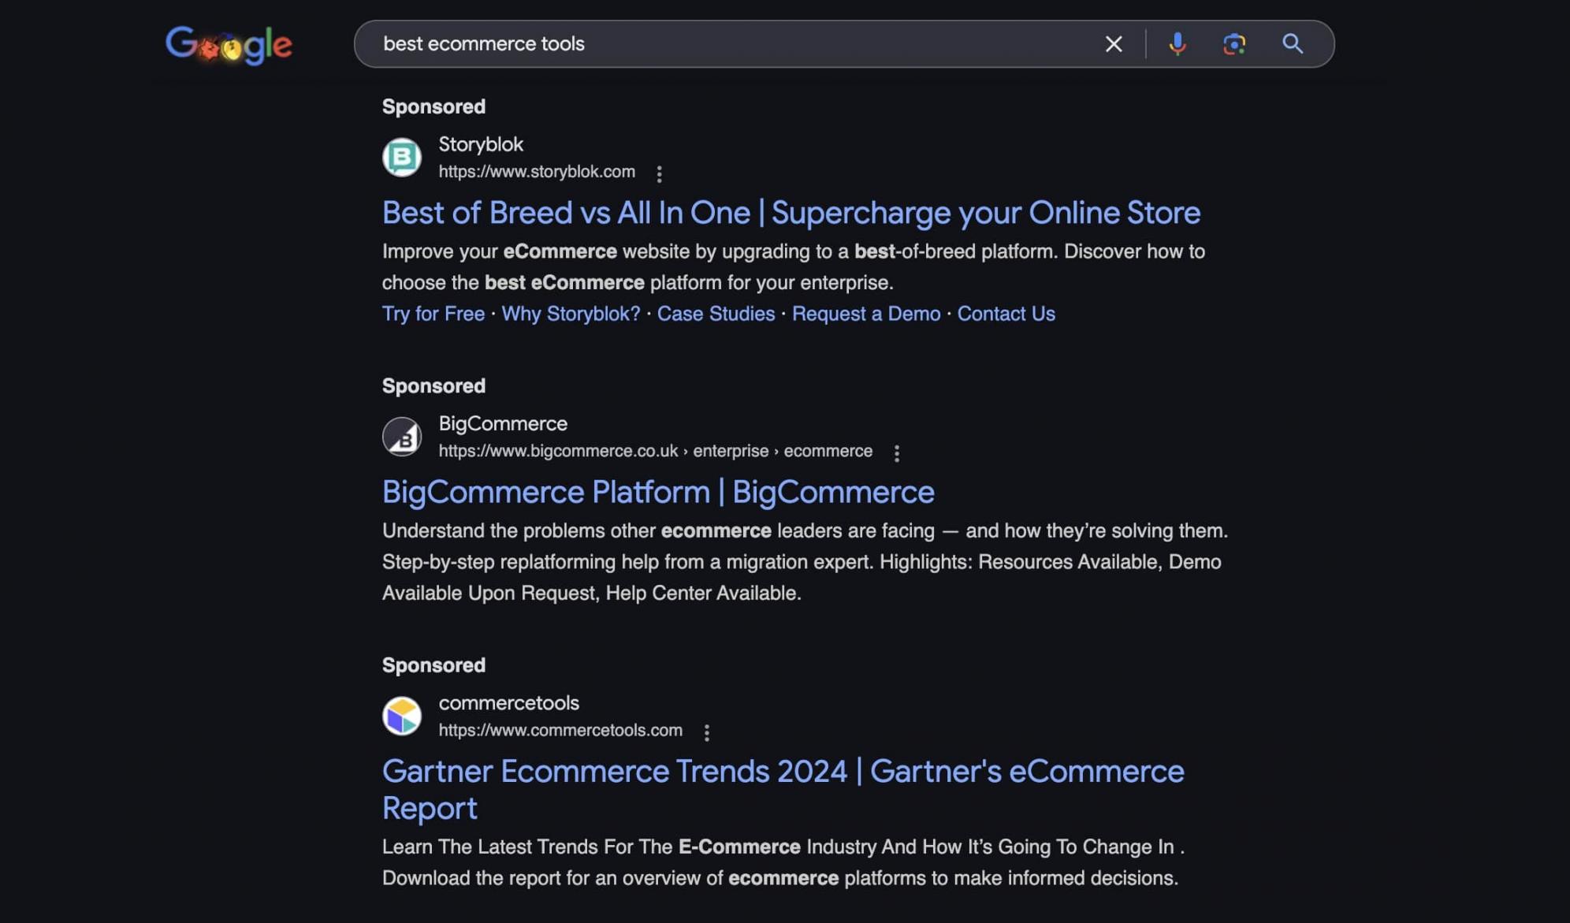This screenshot has width=1570, height=923.
Task: Open three-dot menu beside storyblok.com URL
Action: (659, 173)
